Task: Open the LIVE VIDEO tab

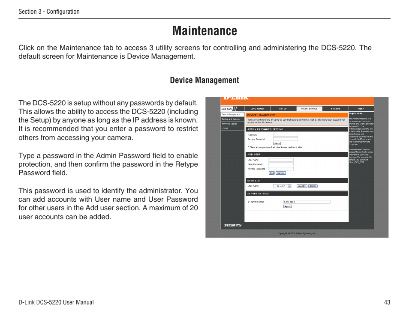Action: point(257,109)
